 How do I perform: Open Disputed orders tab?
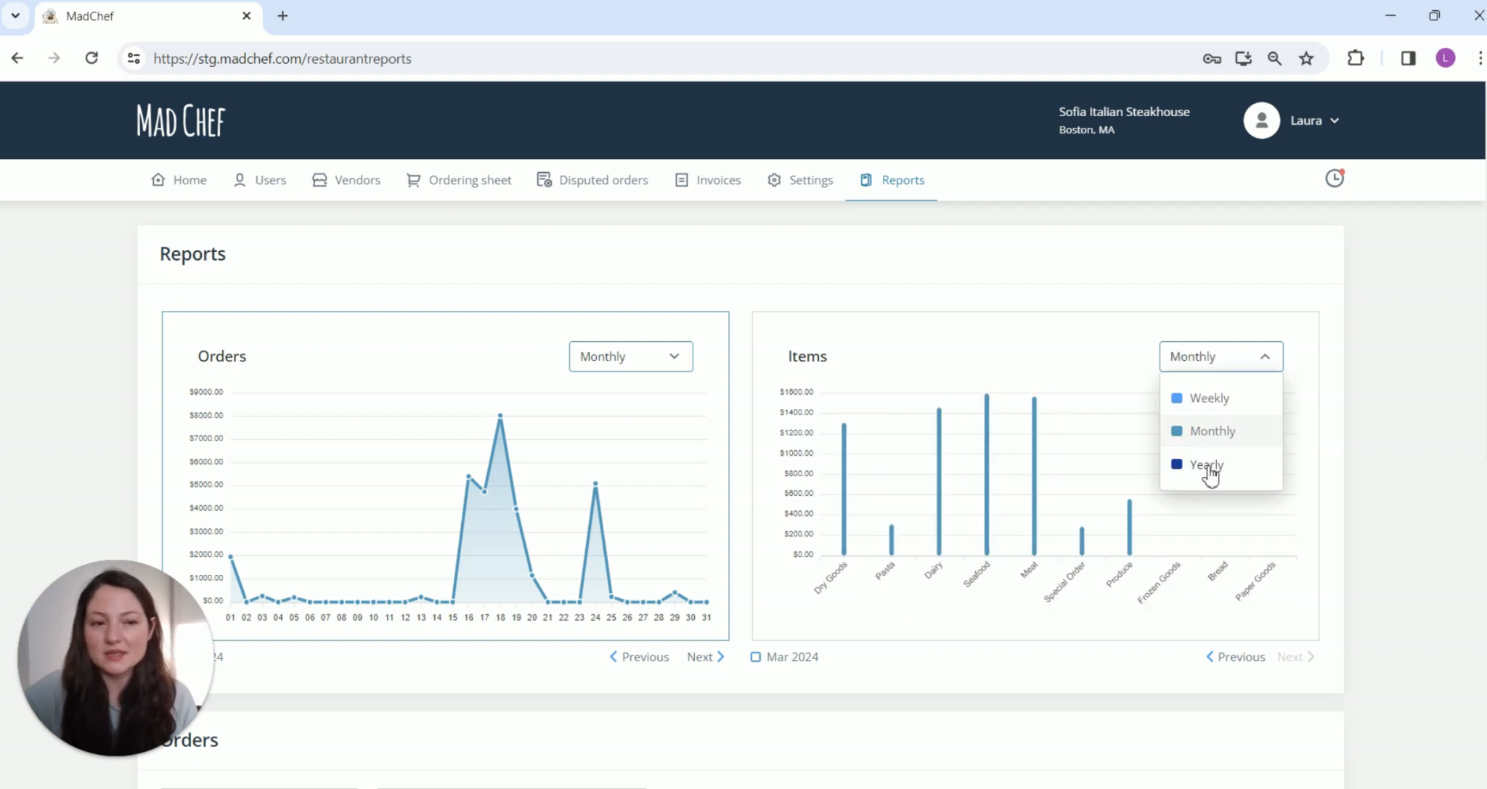coord(592,180)
